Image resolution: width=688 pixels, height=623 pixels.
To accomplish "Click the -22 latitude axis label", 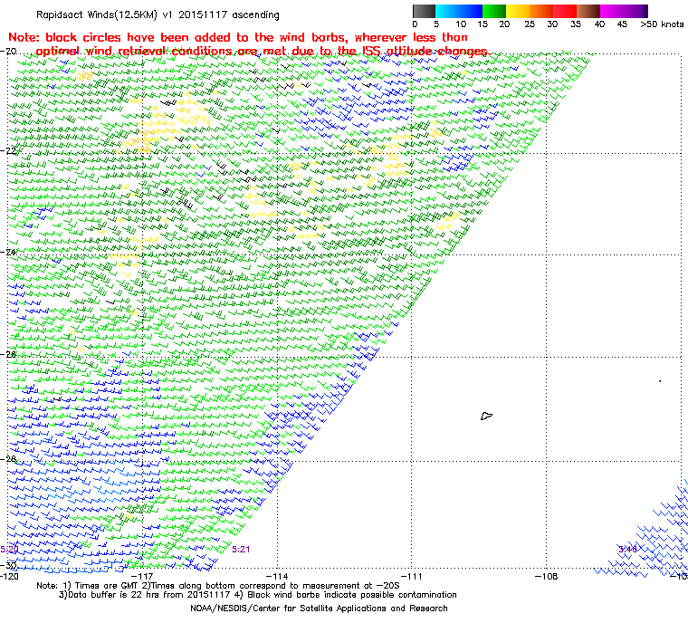I will click(x=8, y=150).
